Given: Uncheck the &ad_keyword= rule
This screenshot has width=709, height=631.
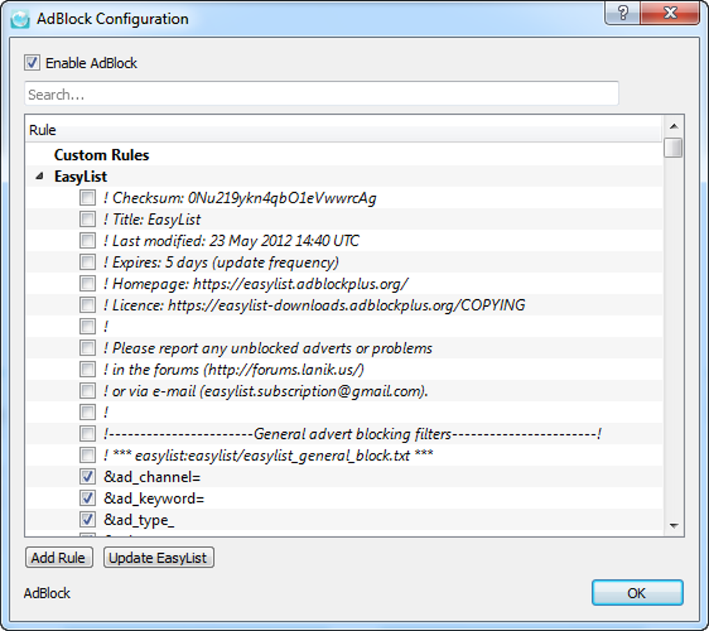Looking at the screenshot, I should [88, 498].
